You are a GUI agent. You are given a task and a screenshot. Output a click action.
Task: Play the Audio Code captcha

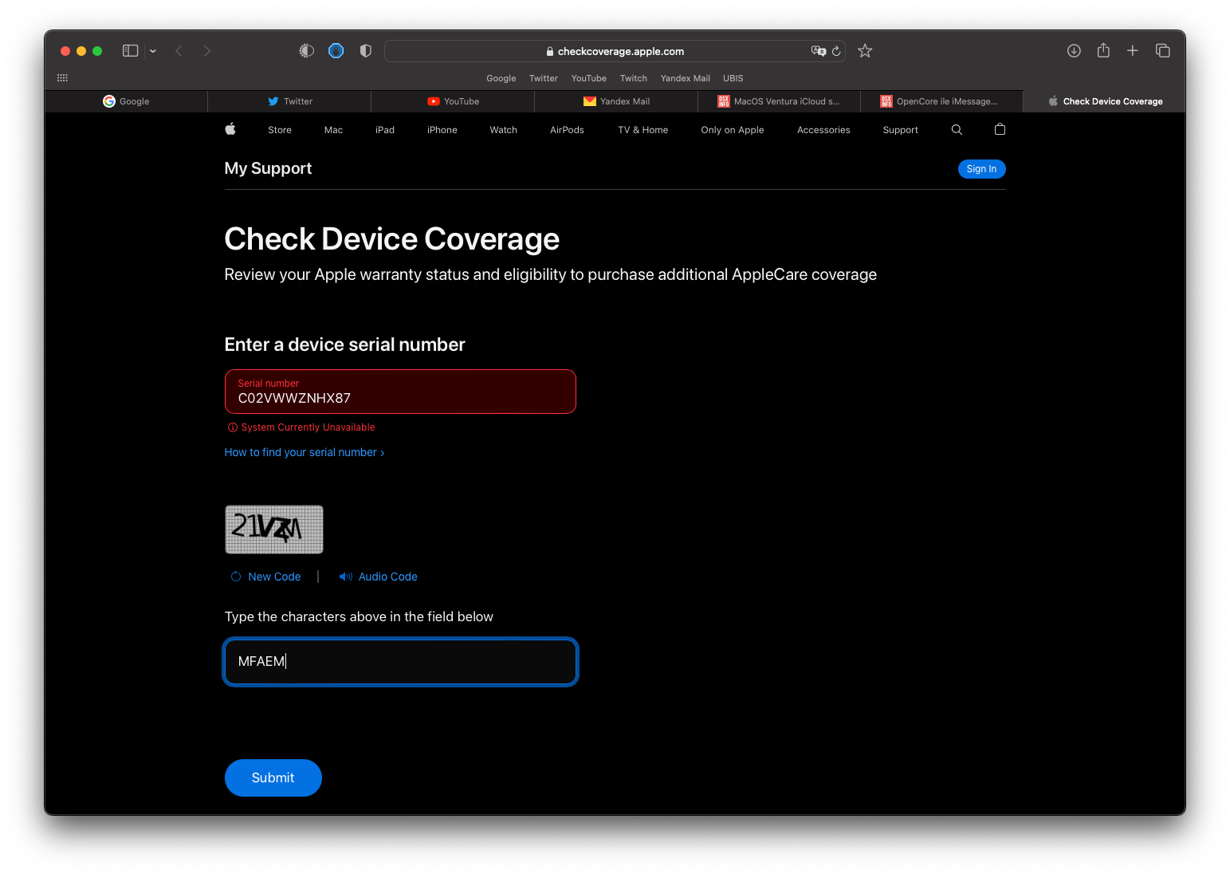pyautogui.click(x=379, y=577)
